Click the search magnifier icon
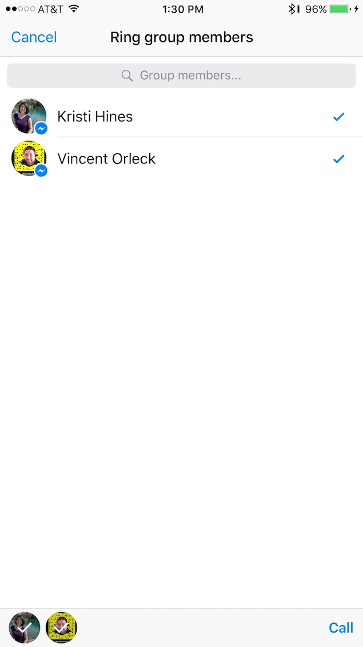 (x=127, y=76)
